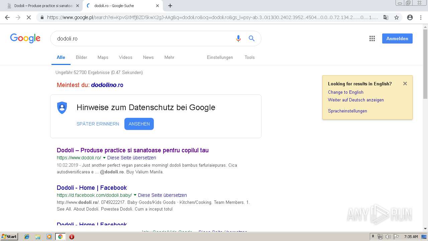Open a new browser tab
The image size is (428, 241).
click(170, 6)
